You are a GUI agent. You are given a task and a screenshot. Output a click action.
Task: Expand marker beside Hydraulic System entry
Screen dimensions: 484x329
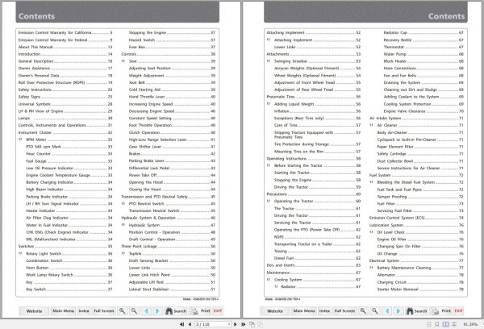tap(123, 225)
